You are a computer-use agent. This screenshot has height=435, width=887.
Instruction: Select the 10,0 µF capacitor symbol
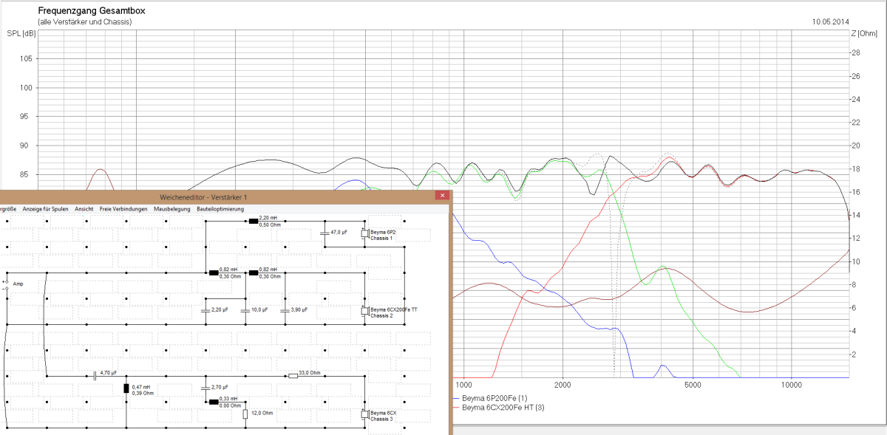click(245, 311)
